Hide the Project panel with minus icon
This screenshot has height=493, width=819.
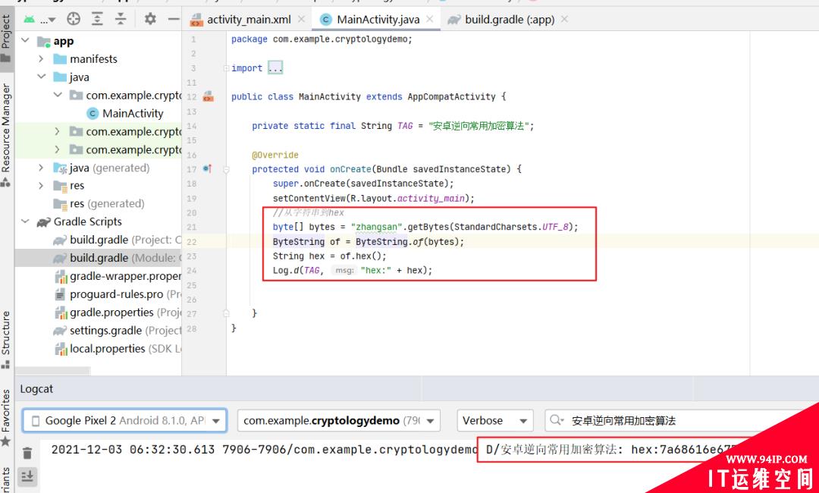pos(174,19)
